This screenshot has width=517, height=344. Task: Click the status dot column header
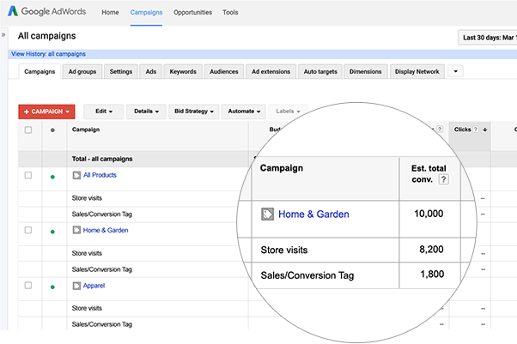click(x=52, y=130)
